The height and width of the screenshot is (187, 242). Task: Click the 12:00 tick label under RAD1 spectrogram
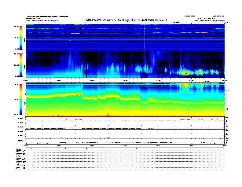click(125, 80)
